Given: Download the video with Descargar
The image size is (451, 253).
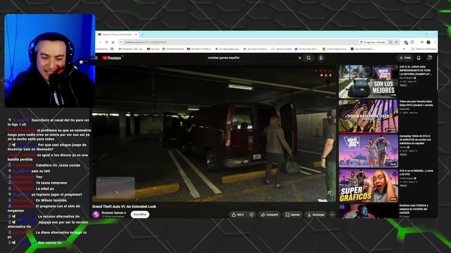Looking at the screenshot, I should 316,215.
